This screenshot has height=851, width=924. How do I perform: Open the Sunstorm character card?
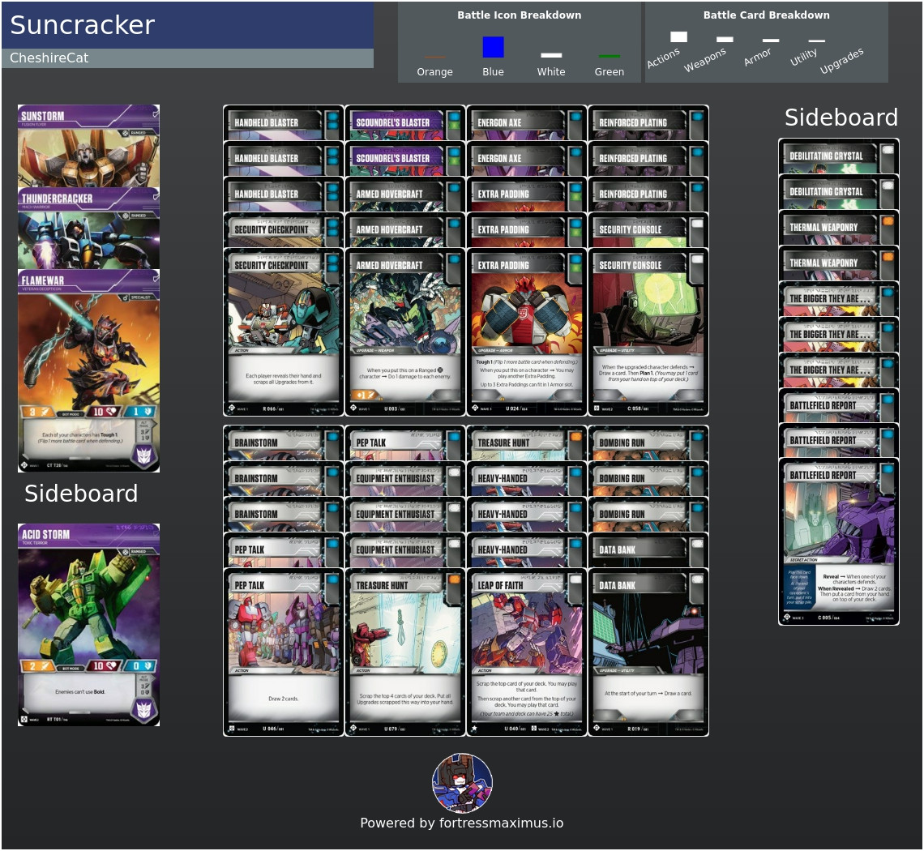point(88,146)
